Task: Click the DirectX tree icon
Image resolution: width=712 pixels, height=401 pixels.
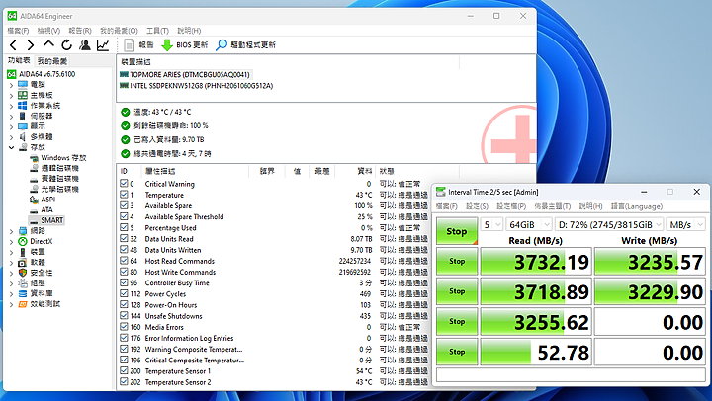Action: pos(23,241)
